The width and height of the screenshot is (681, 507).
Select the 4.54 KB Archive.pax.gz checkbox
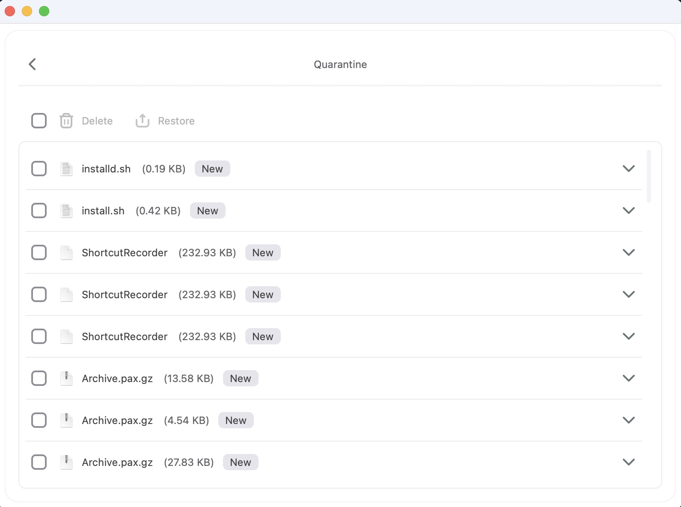[39, 420]
